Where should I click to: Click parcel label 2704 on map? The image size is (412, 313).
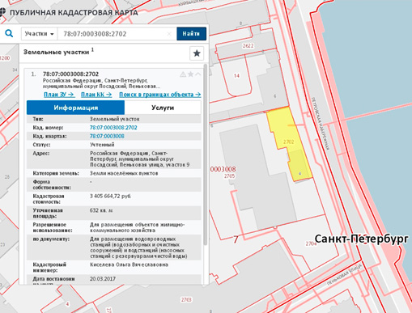(x=311, y=243)
